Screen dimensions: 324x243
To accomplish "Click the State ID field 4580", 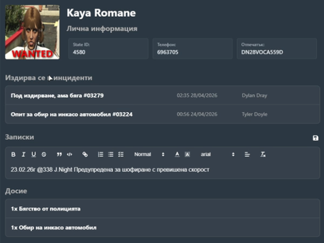I will click(108, 49).
